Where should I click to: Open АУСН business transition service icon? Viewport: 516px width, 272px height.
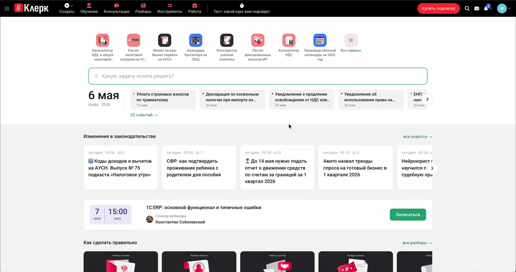(x=164, y=40)
